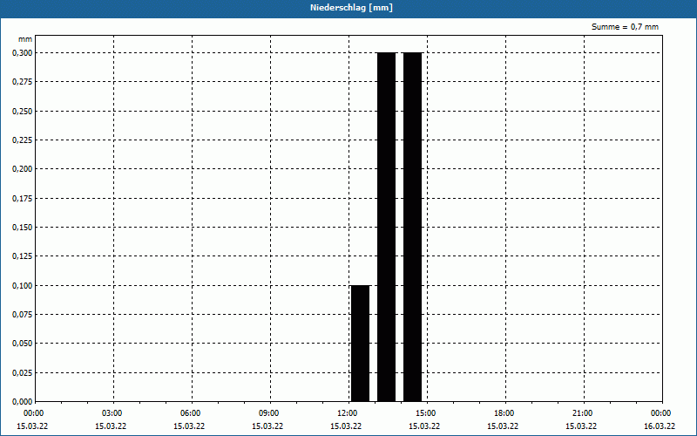Click the 00:00 label above 16.03.22
The height and width of the screenshot is (436, 697).
pos(661,413)
